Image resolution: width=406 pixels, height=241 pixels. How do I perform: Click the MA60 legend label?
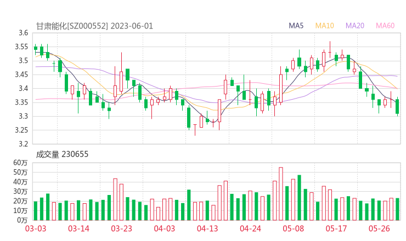385,26
